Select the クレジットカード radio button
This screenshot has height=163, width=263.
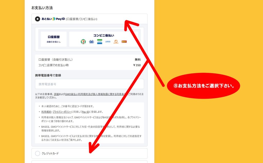[37, 153]
